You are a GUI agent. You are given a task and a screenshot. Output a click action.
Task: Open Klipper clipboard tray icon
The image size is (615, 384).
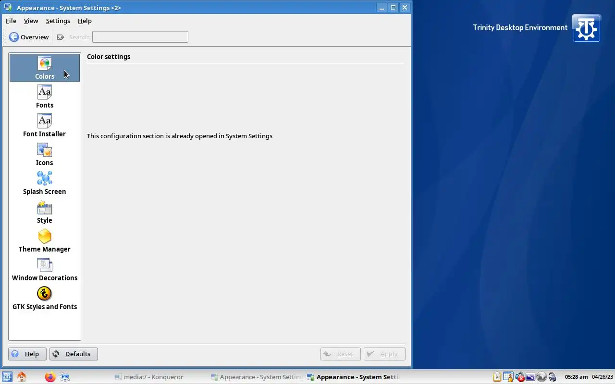(x=497, y=377)
